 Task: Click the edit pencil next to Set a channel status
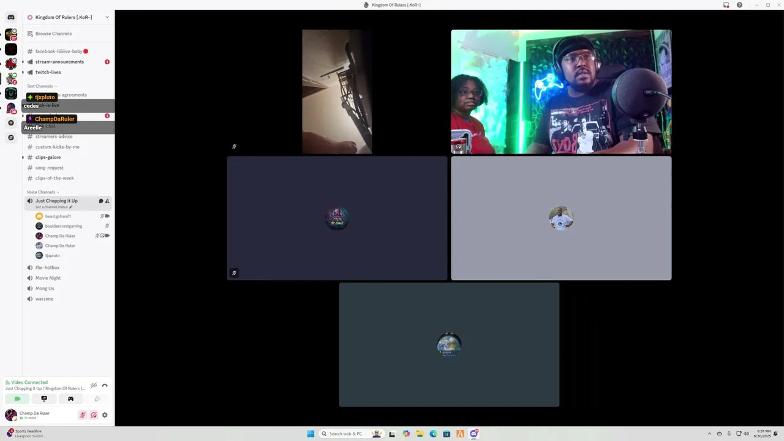click(70, 207)
